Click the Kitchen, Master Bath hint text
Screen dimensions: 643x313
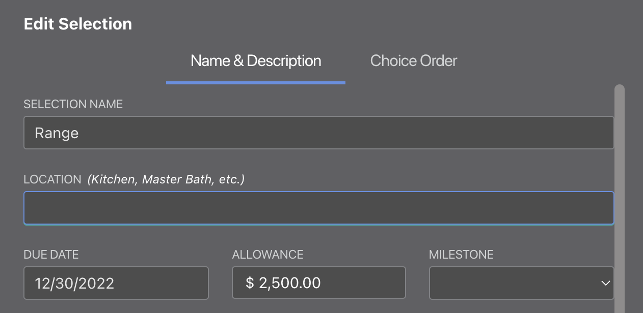click(166, 179)
